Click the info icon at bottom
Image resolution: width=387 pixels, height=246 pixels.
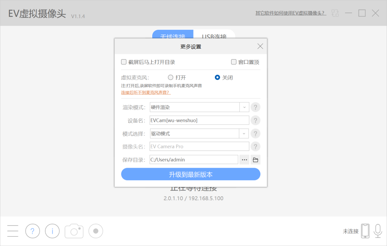coord(52,231)
